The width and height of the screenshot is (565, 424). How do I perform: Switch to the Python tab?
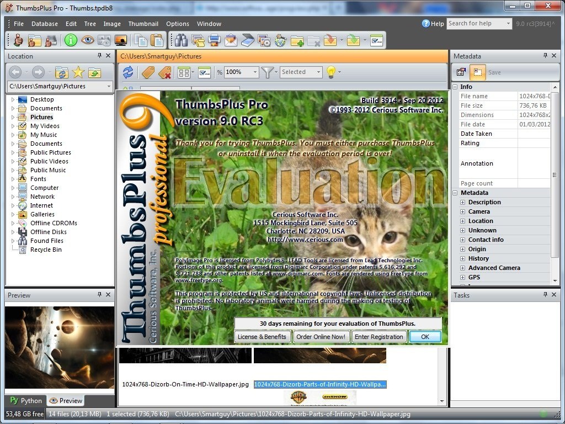(x=26, y=401)
